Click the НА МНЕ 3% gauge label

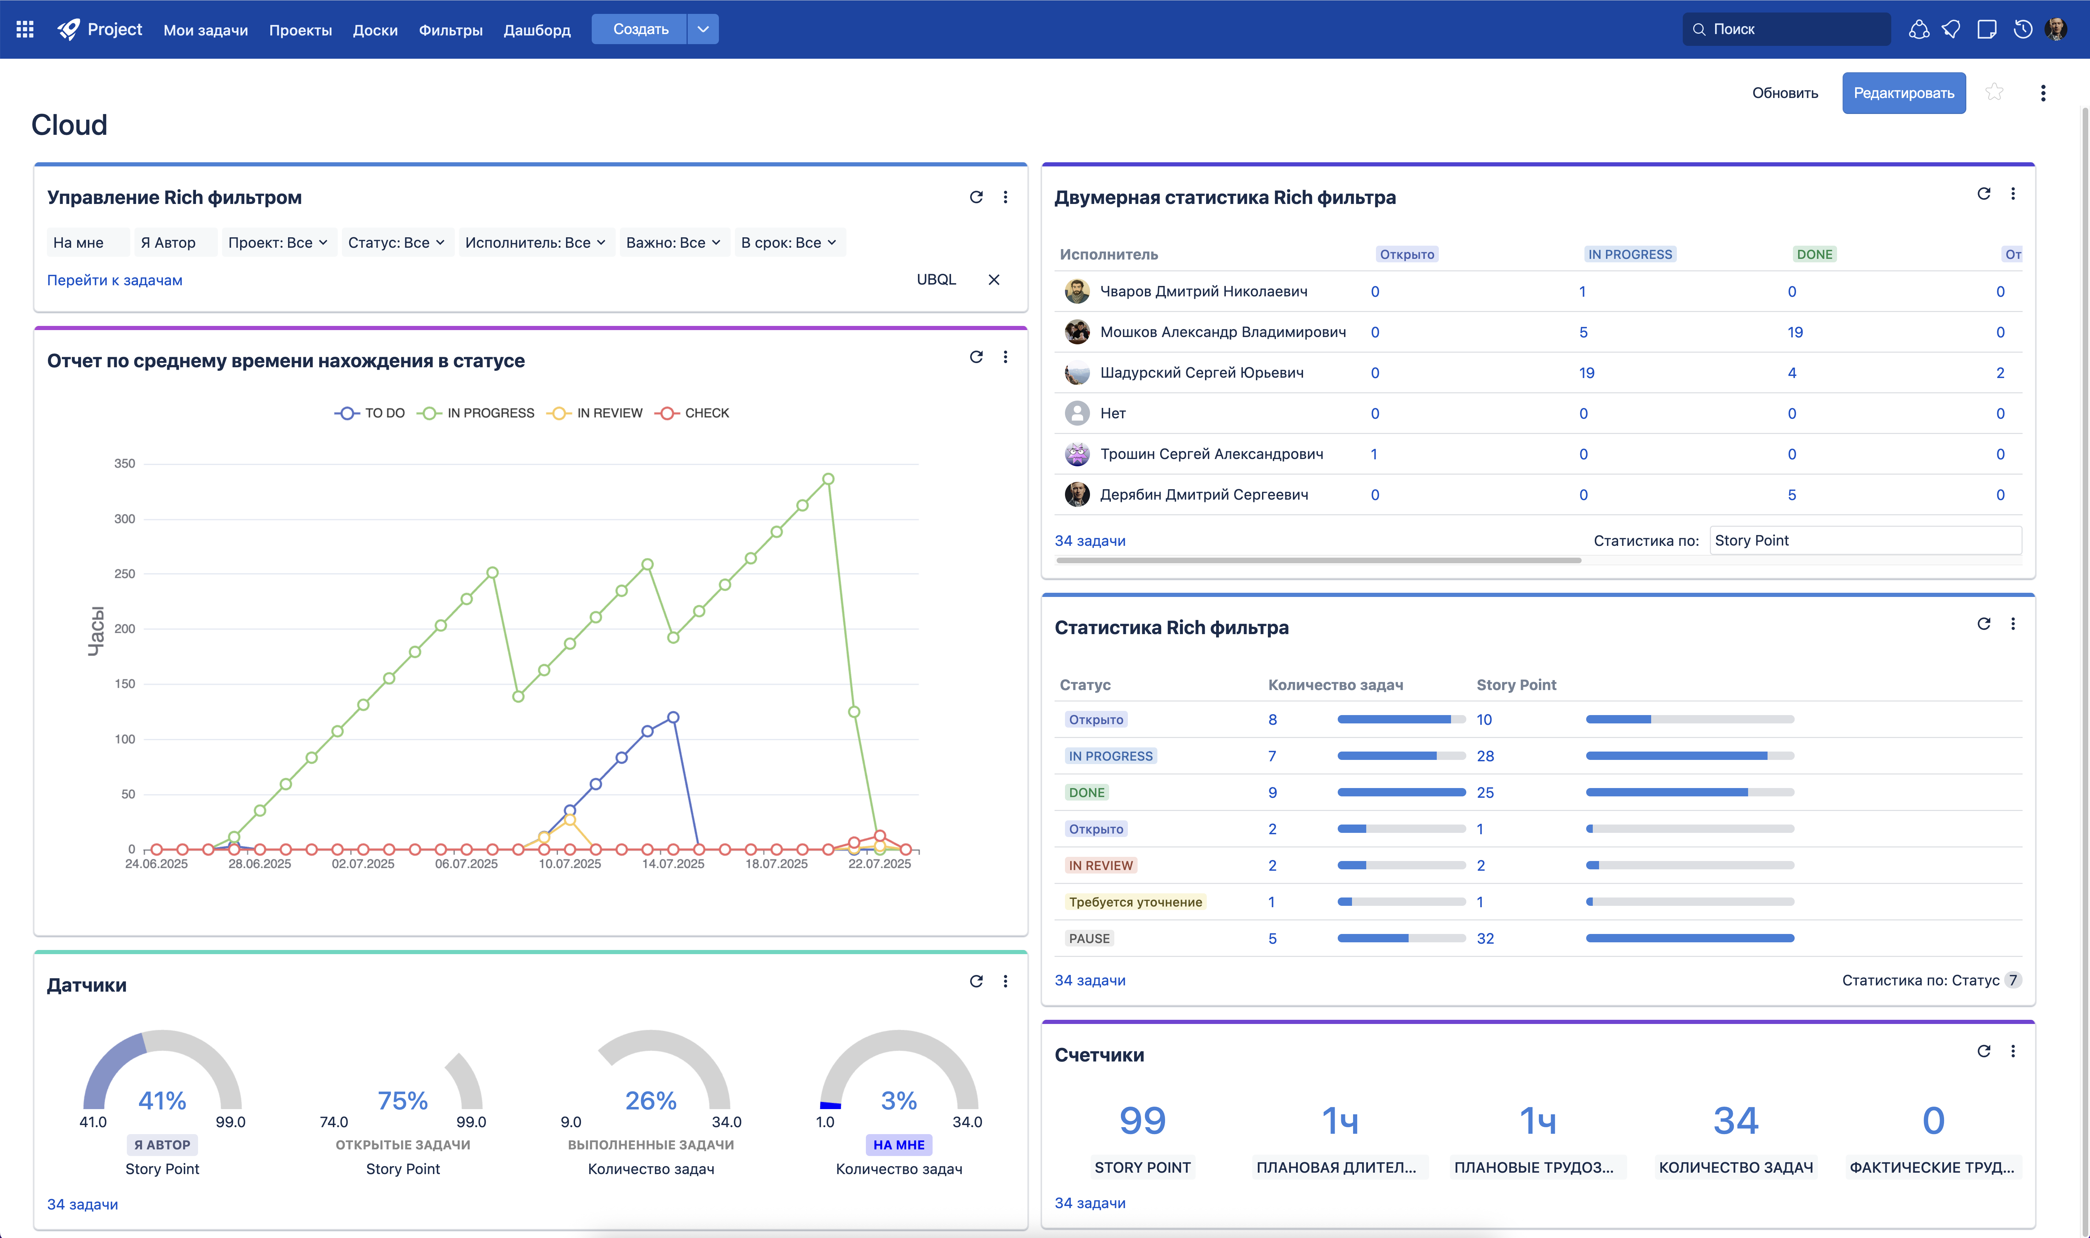[x=898, y=1145]
